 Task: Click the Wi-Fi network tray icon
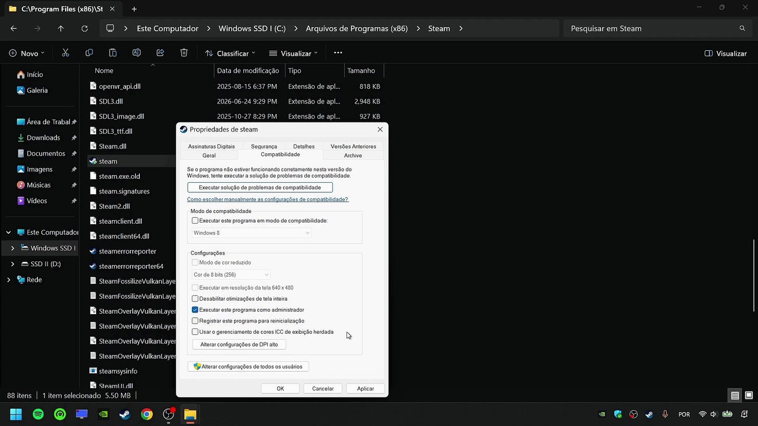(702, 414)
